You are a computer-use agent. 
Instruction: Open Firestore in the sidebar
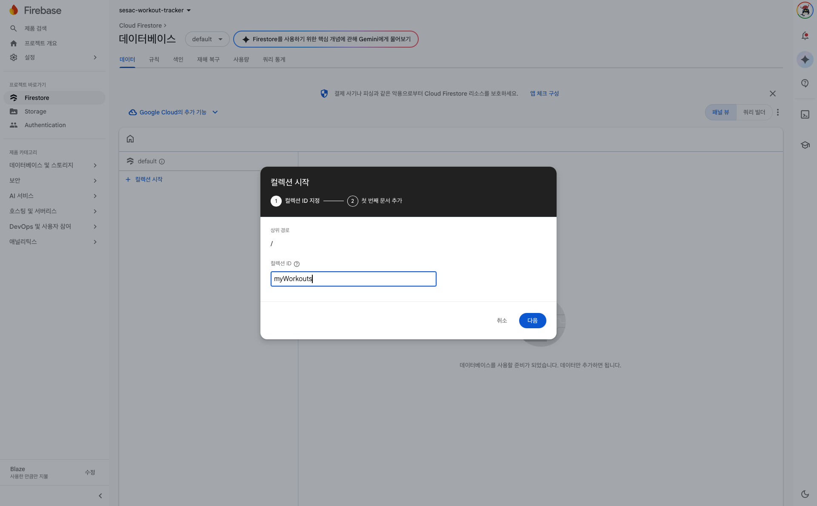(54, 98)
